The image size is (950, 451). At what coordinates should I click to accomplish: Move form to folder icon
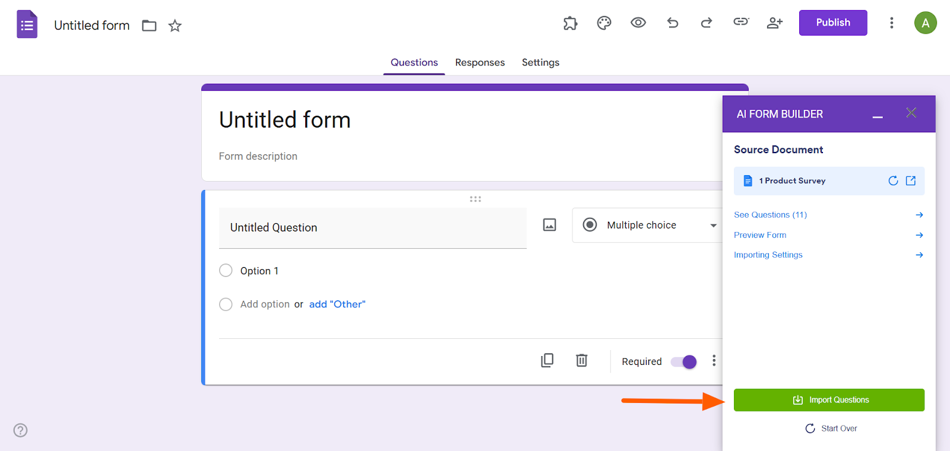(x=149, y=26)
